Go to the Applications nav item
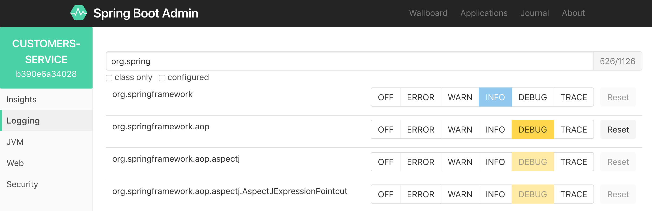Image resolution: width=652 pixels, height=211 pixels. point(484,13)
